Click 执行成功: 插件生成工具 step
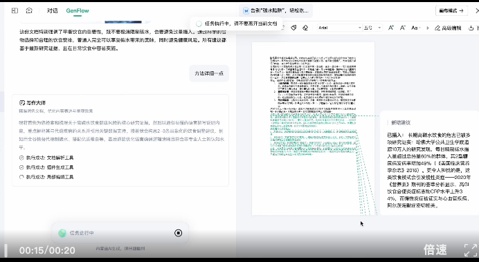Image resolution: width=479 pixels, height=262 pixels. point(46,167)
